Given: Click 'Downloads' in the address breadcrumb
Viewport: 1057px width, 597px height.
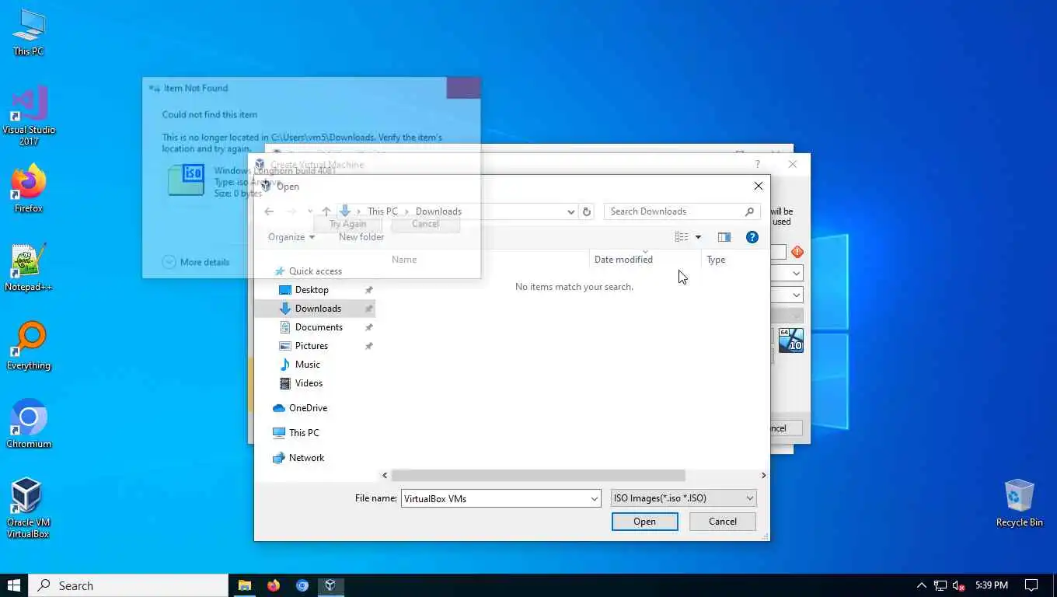Looking at the screenshot, I should pyautogui.click(x=438, y=211).
